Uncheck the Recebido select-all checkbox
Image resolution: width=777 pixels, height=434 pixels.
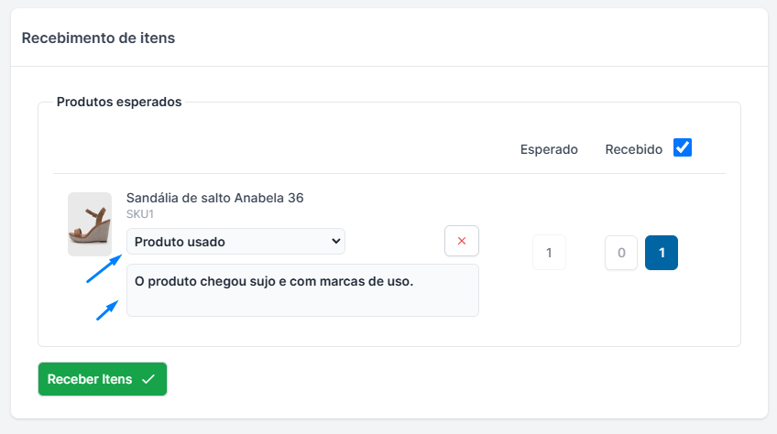click(x=683, y=147)
